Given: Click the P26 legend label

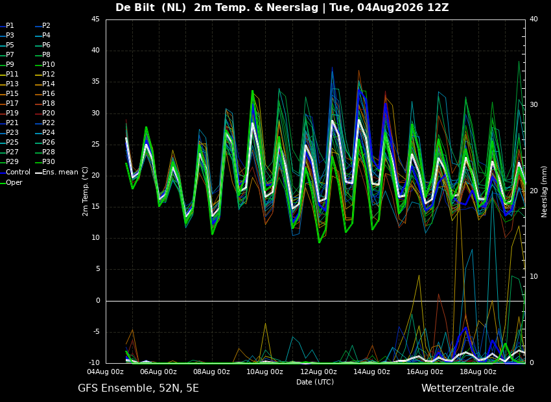Looking at the screenshot, I should pos(45,142).
